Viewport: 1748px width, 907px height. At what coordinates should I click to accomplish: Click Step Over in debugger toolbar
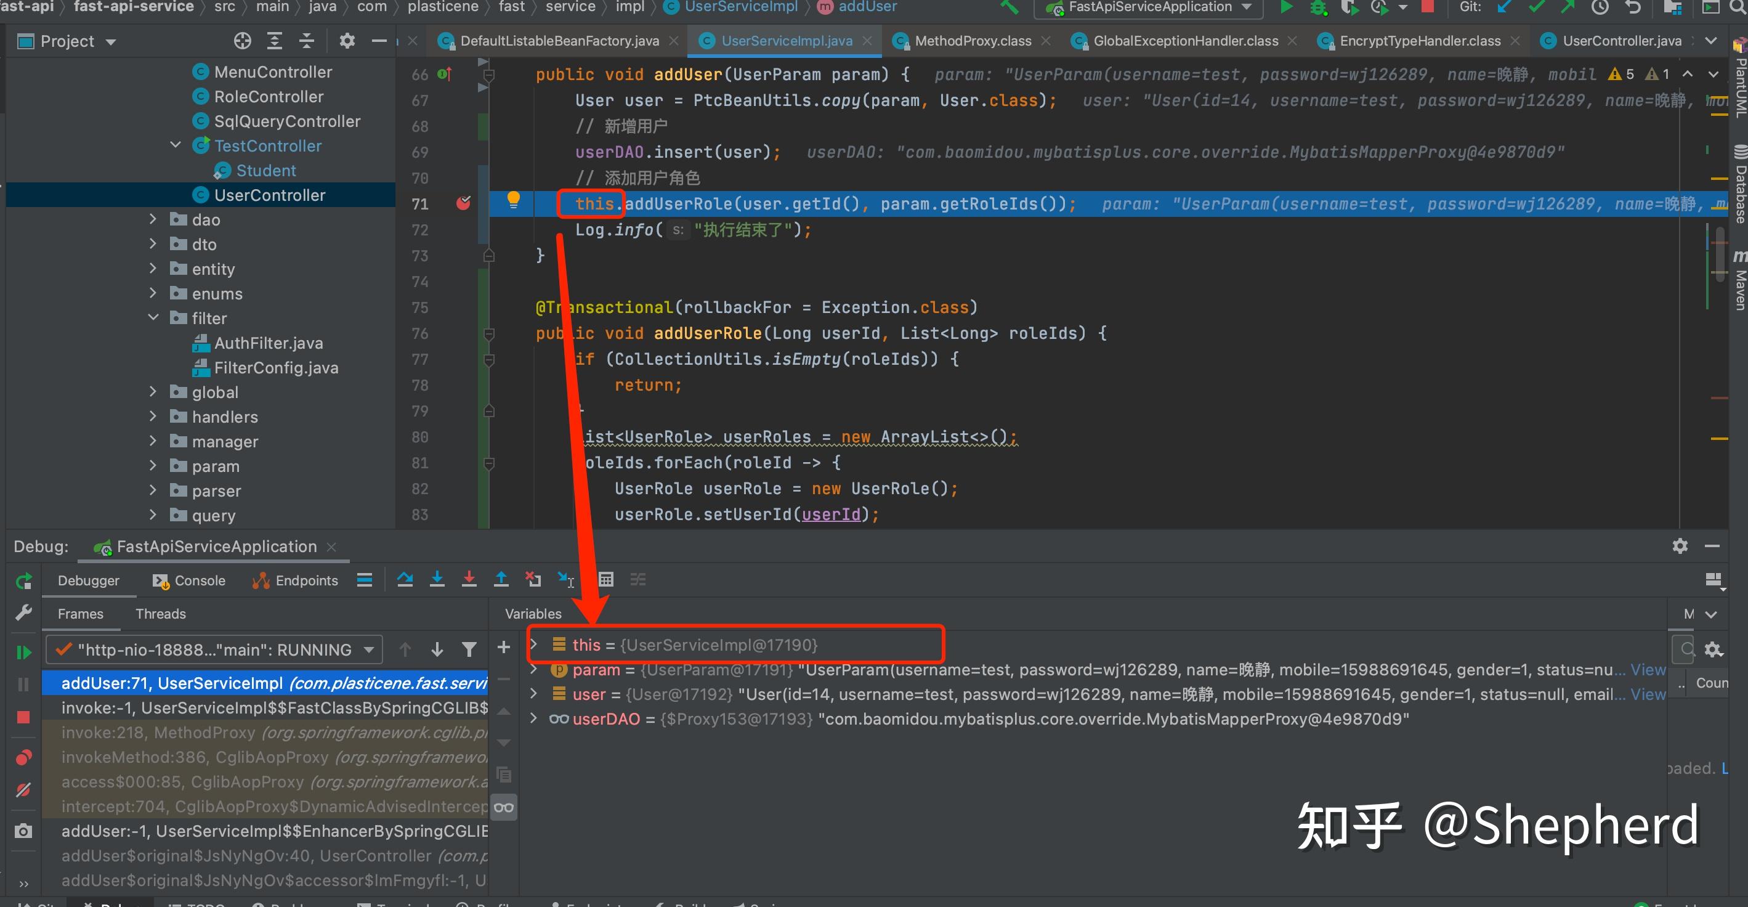pos(405,579)
